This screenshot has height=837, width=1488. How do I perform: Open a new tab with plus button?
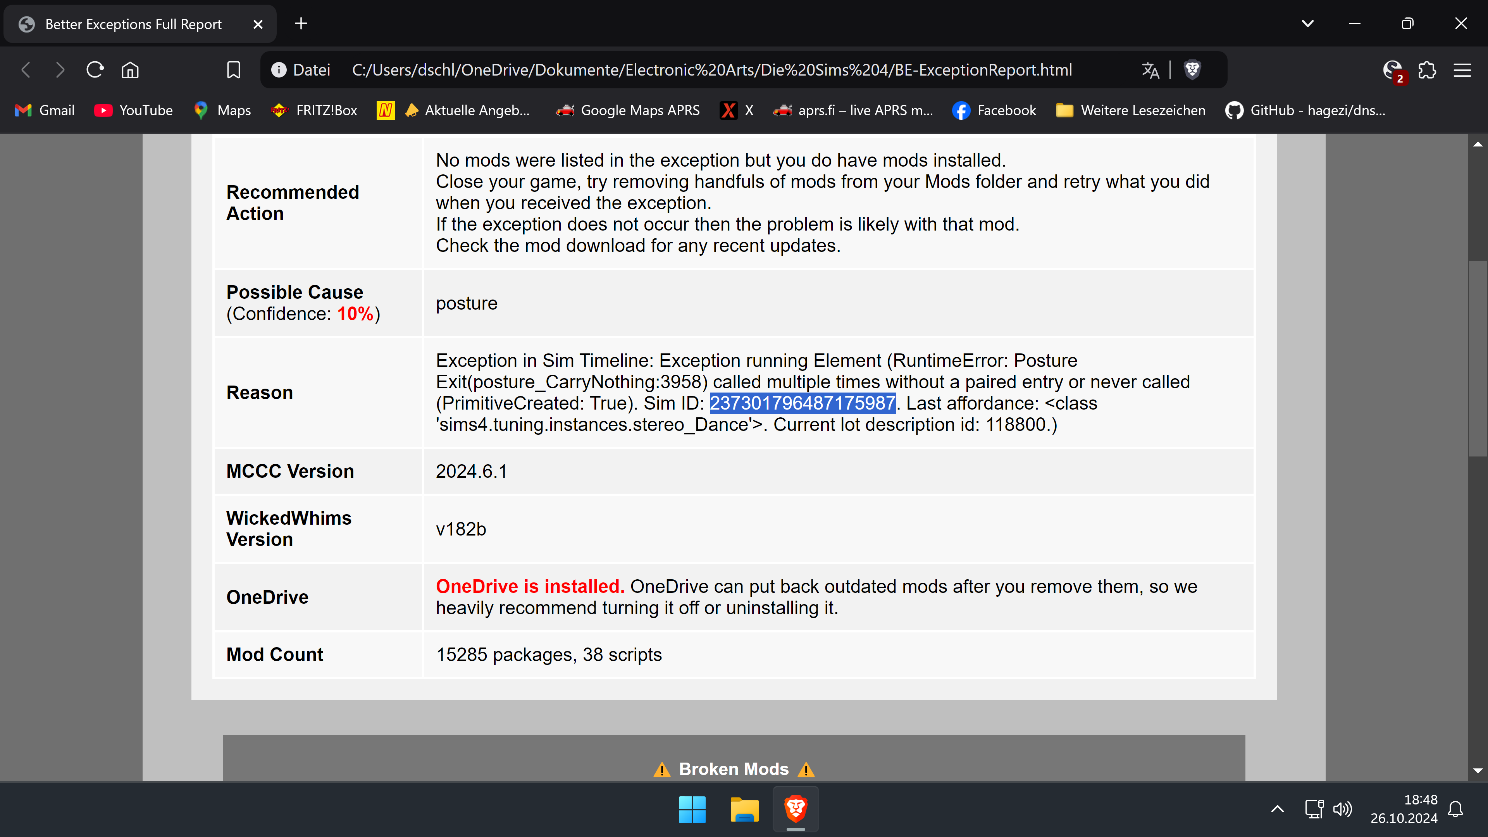point(301,24)
